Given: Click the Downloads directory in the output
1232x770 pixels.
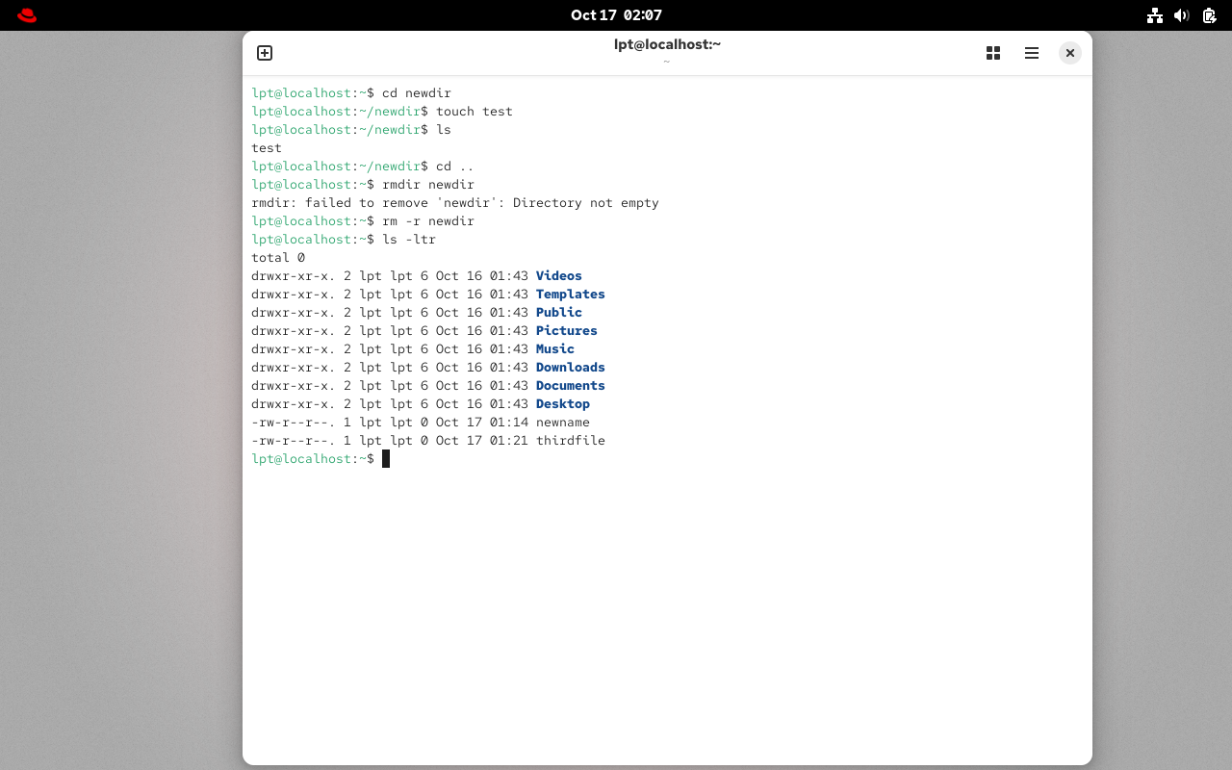Looking at the screenshot, I should (x=570, y=368).
